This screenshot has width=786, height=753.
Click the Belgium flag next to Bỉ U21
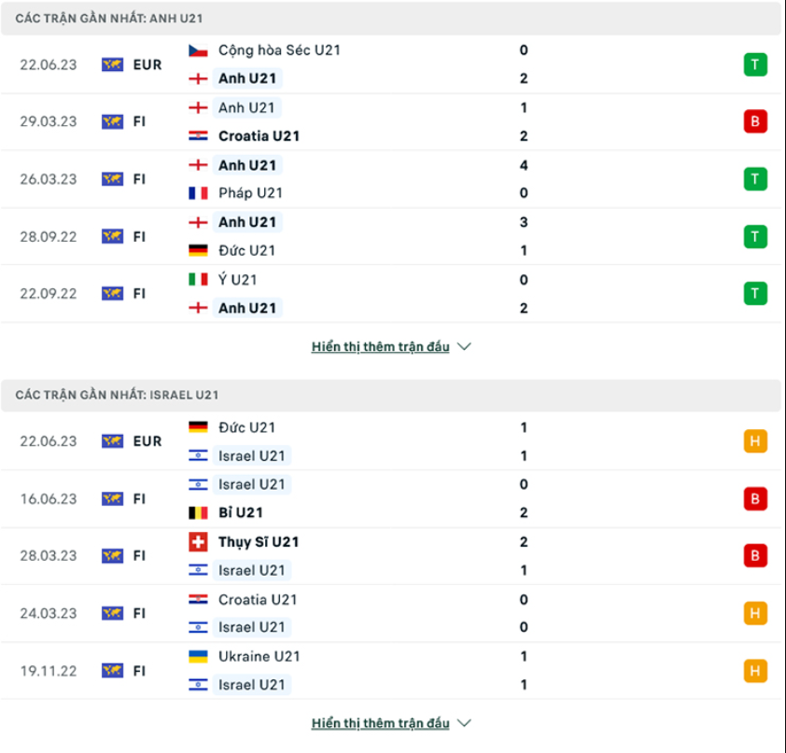[x=198, y=512]
